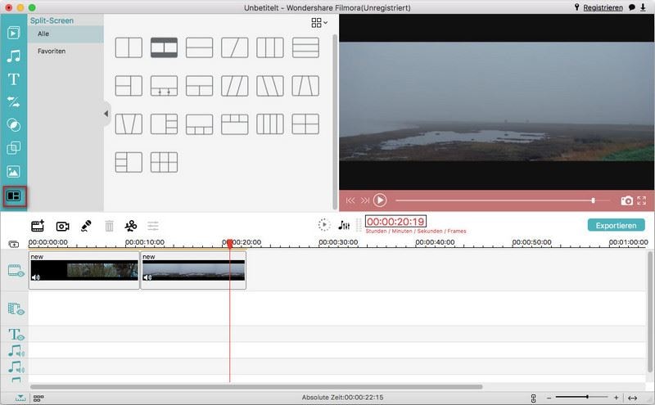Choose the single diagonal split layout
The height and width of the screenshot is (405, 655).
(235, 47)
